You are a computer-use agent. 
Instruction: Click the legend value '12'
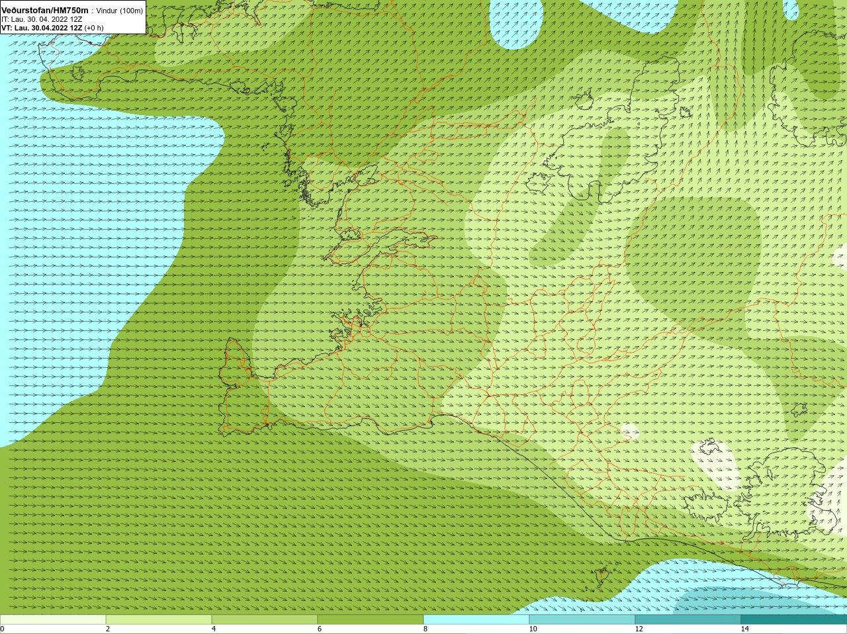pyautogui.click(x=639, y=629)
